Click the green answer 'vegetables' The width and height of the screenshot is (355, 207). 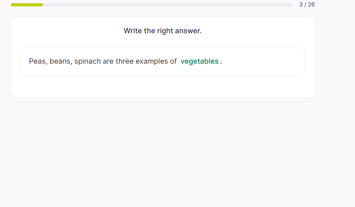(x=199, y=61)
